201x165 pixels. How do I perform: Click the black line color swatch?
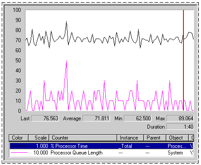(19, 146)
